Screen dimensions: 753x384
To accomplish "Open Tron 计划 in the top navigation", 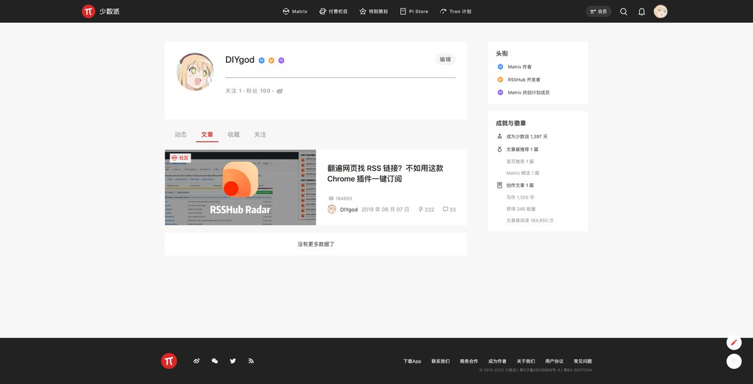I will coord(456,11).
